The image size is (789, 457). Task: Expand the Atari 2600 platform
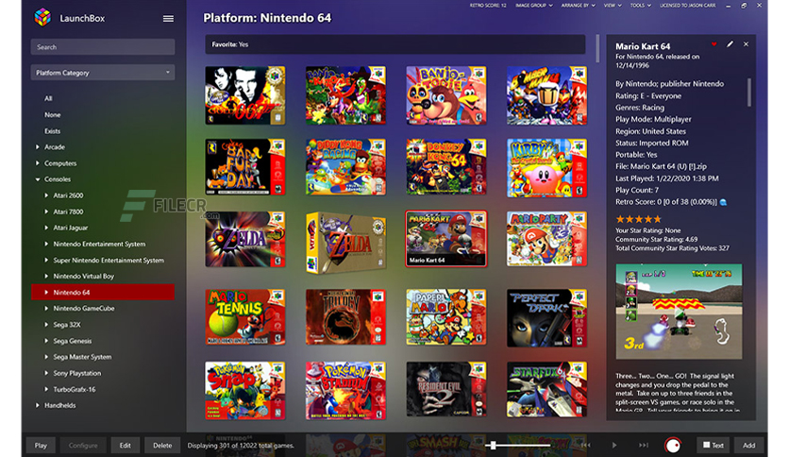46,195
